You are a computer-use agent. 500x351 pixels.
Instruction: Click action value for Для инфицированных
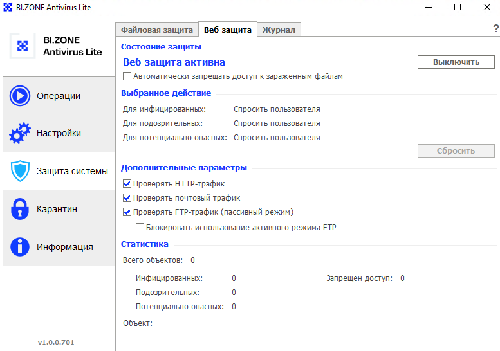[x=277, y=109]
